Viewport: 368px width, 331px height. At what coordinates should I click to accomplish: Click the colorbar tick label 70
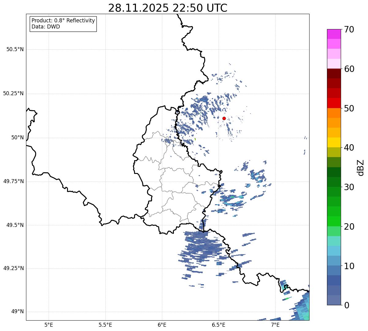pyautogui.click(x=349, y=29)
